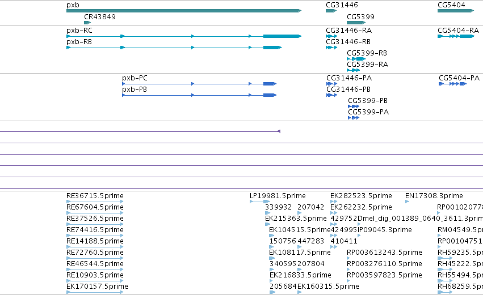Viewport: 483px width, 295px height.
Task: Open EST EK215363.5prime
Action: pyautogui.click(x=296, y=219)
